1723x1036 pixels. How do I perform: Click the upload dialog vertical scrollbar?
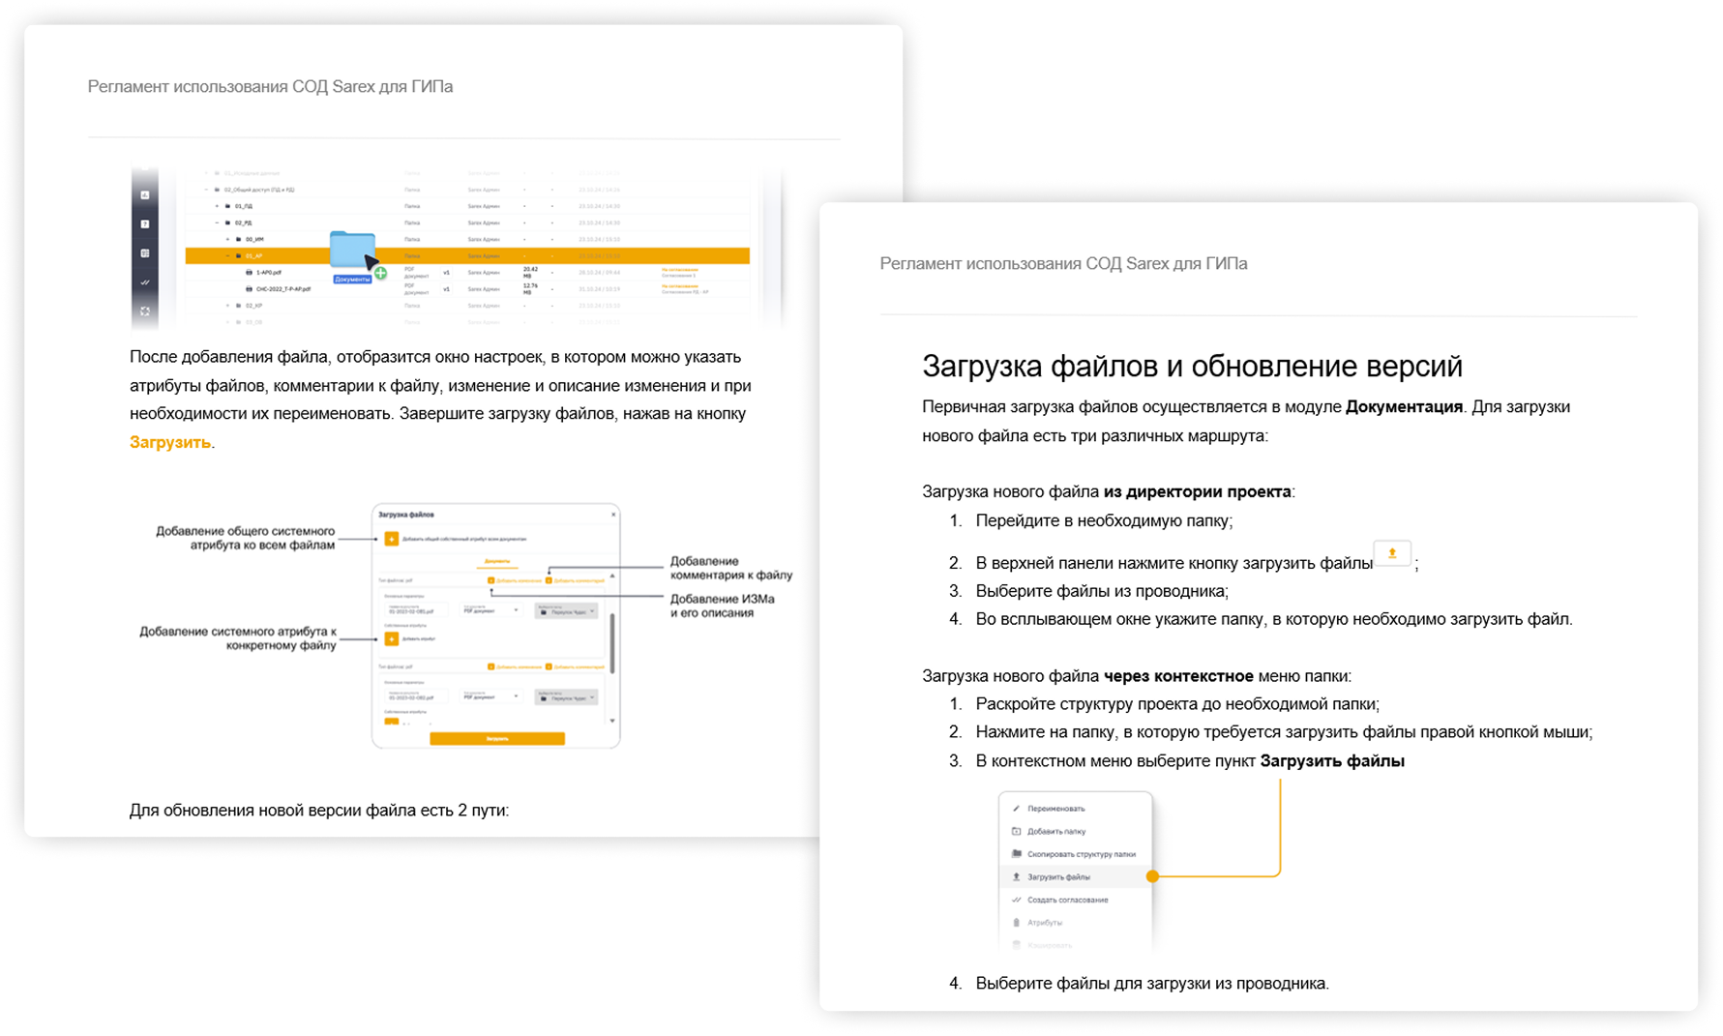[612, 643]
